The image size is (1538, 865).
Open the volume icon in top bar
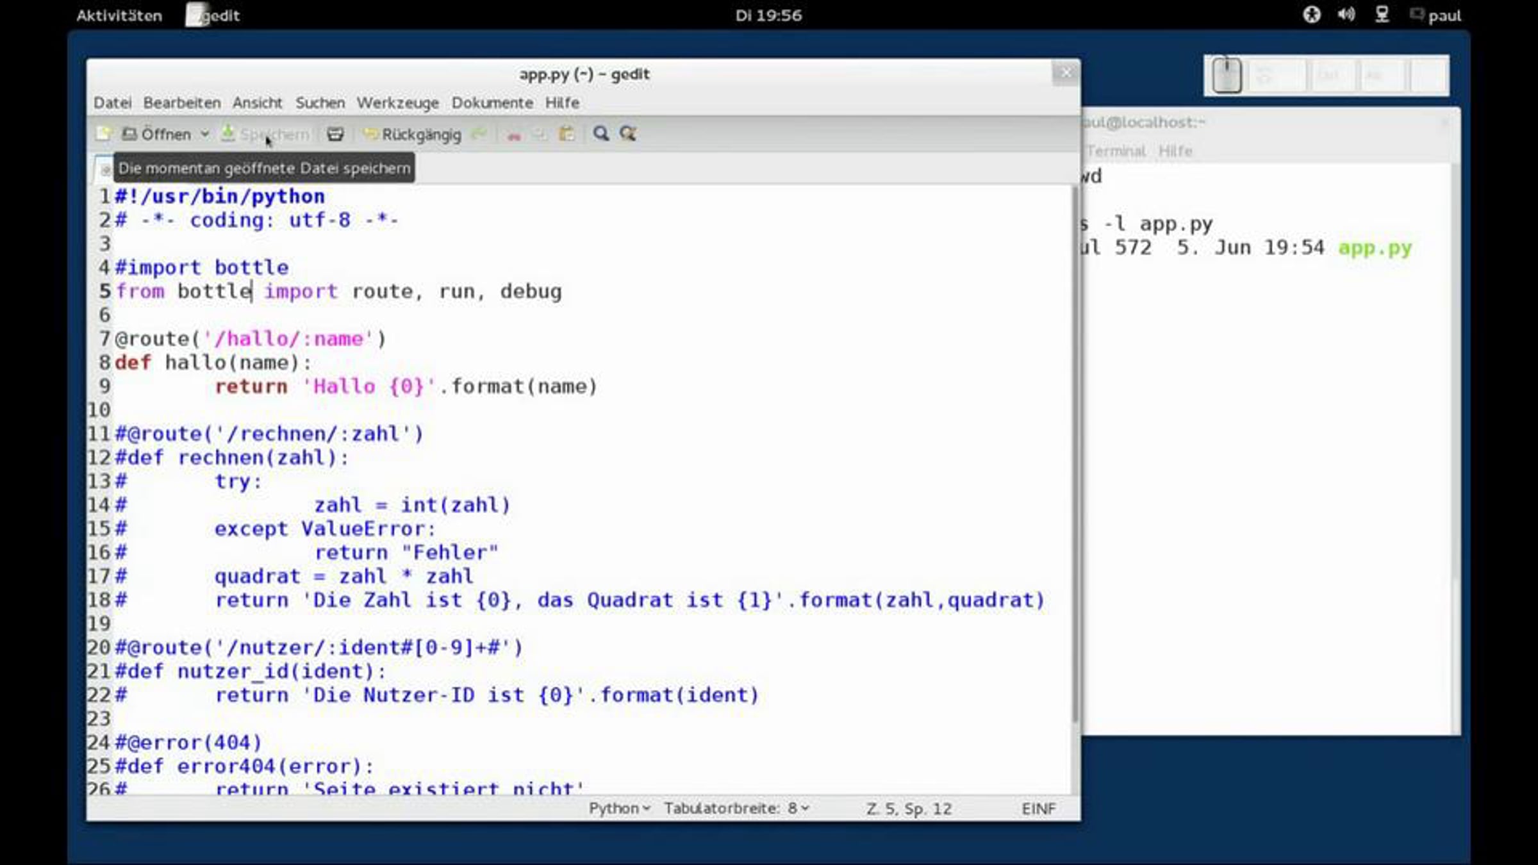pos(1346,15)
